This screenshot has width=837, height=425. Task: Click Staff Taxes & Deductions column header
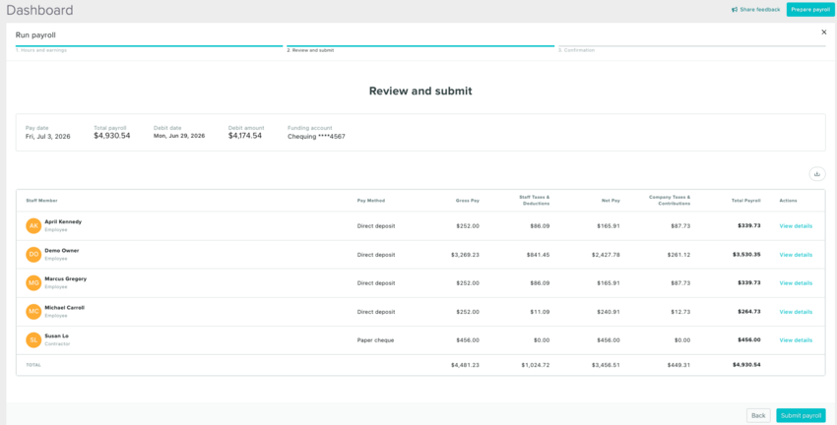pyautogui.click(x=535, y=200)
